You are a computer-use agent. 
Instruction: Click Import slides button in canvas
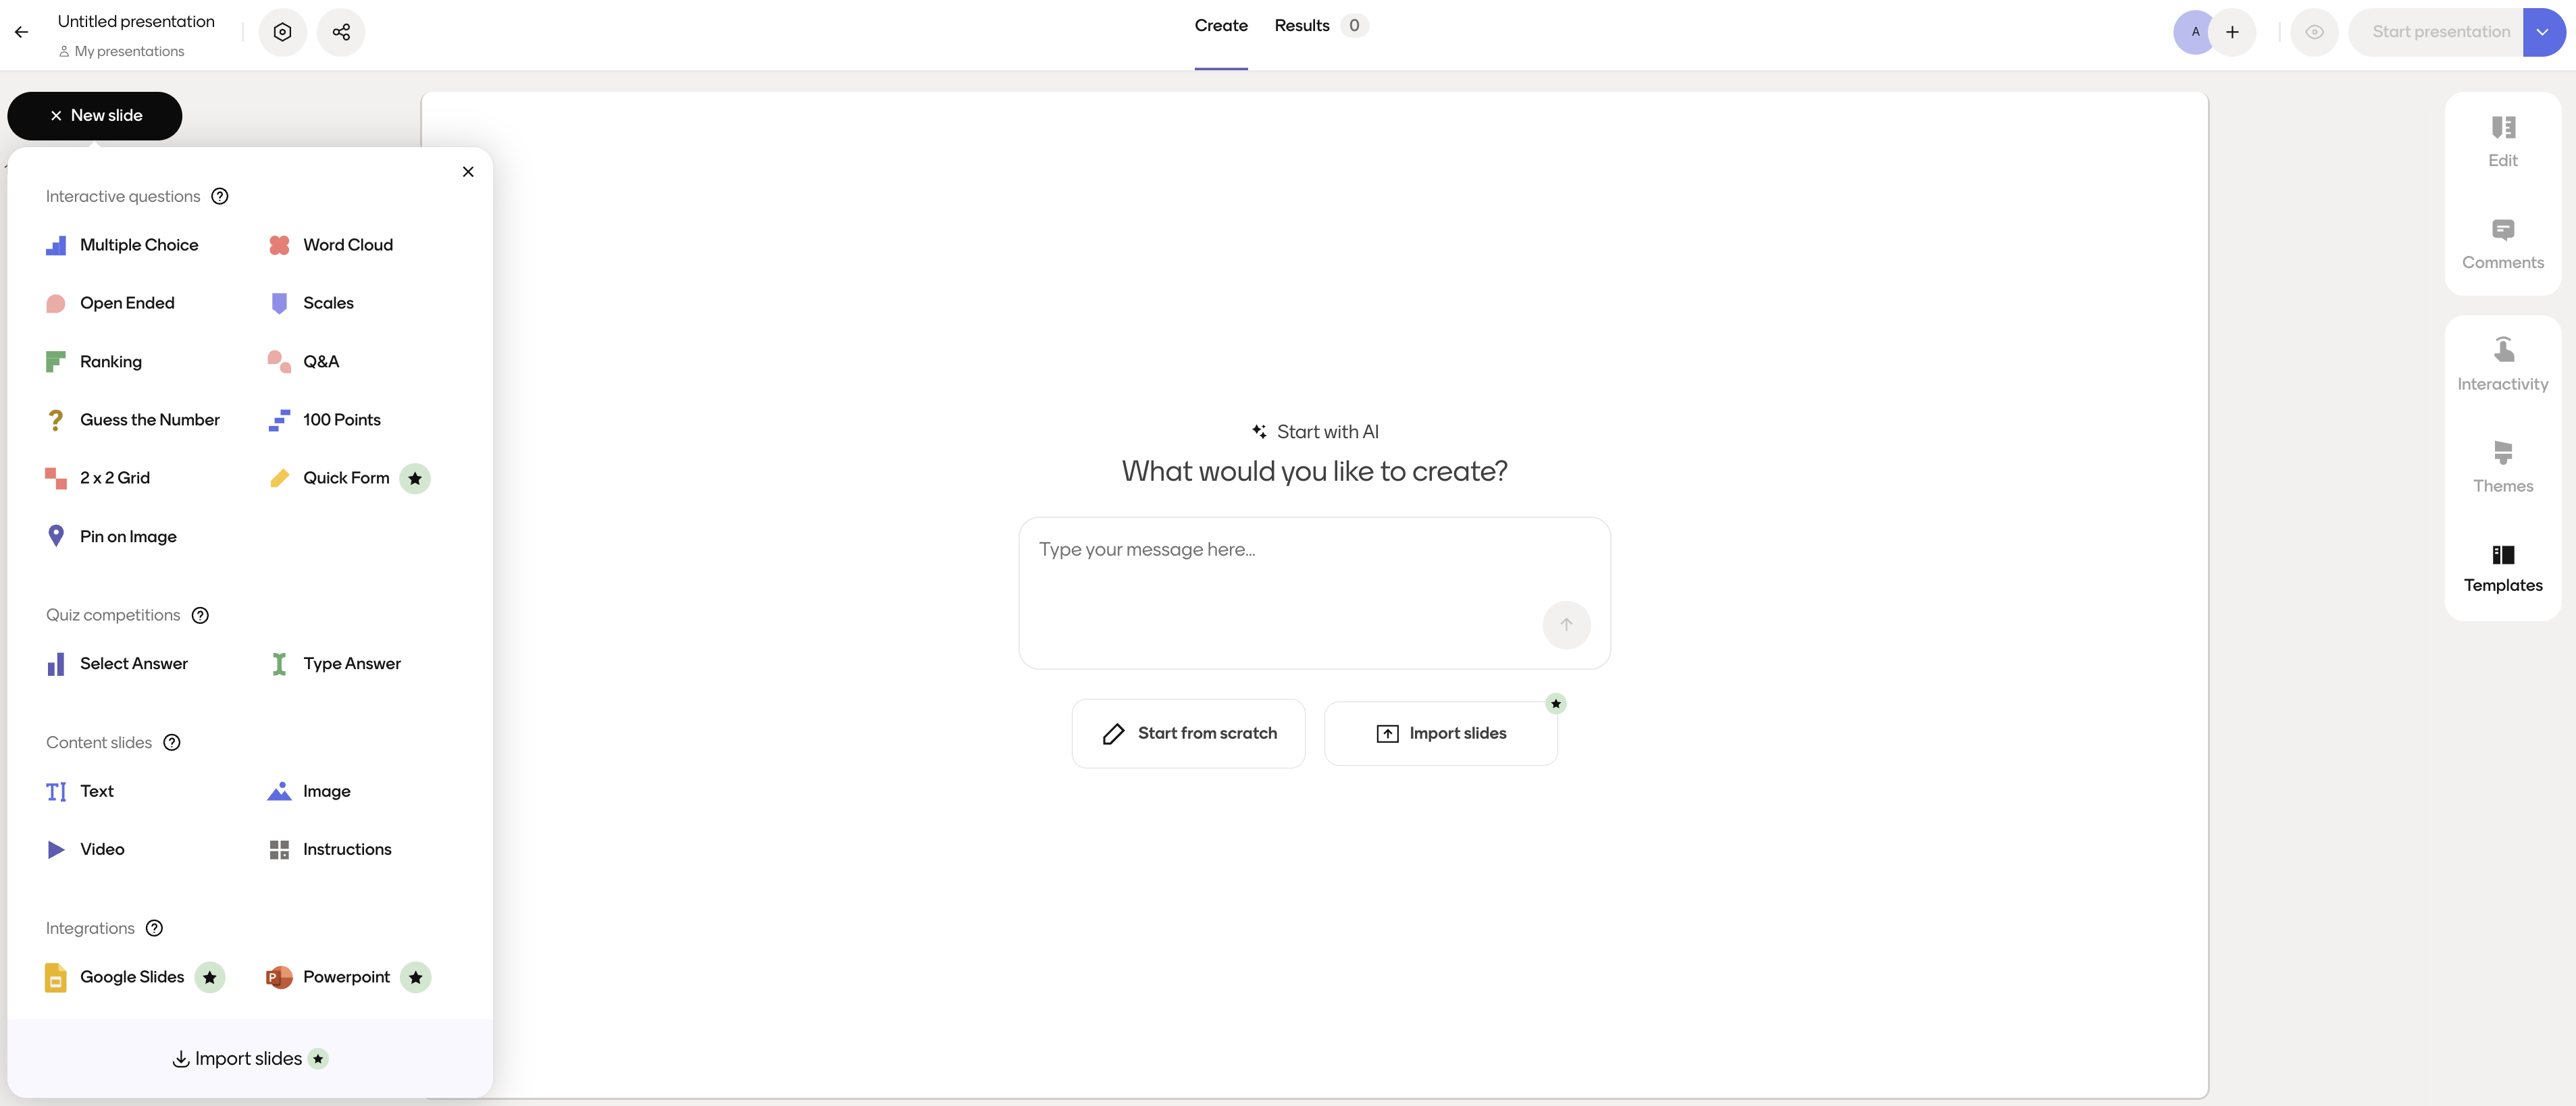coord(1441,734)
